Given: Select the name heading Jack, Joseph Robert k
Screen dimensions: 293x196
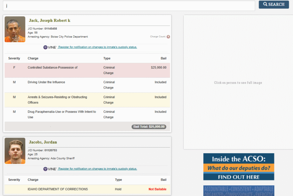Looking at the screenshot, I should click(50, 21).
